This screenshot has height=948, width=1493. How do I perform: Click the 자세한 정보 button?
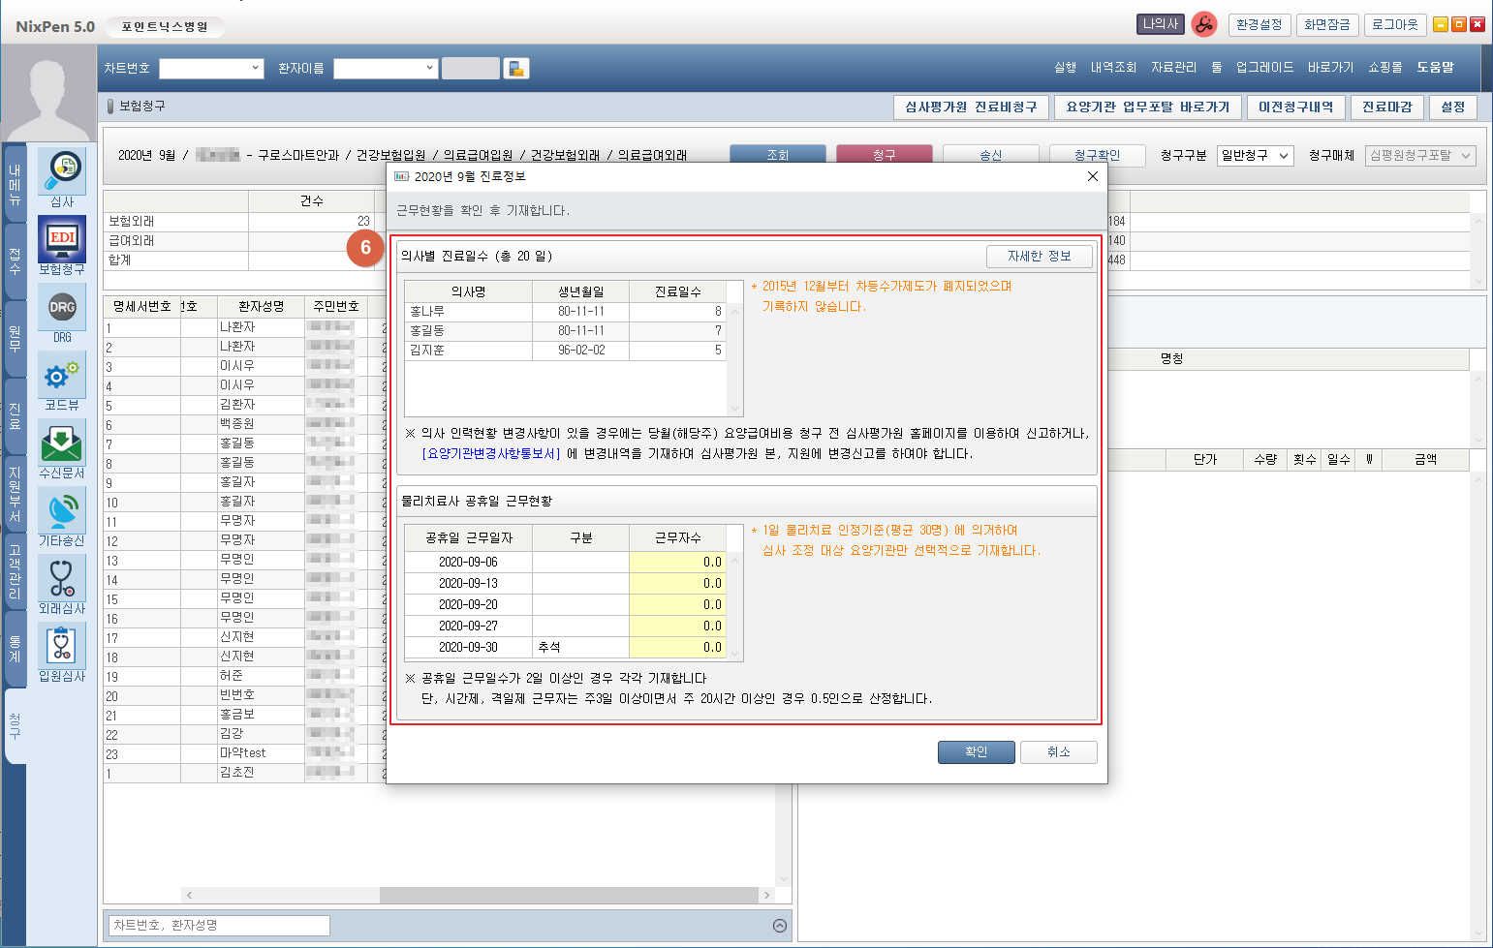1039,257
